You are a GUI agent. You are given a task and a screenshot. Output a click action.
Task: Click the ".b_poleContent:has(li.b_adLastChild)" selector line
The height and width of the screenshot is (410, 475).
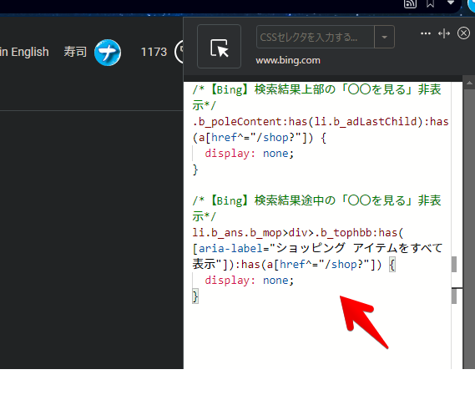pyautogui.click(x=321, y=122)
